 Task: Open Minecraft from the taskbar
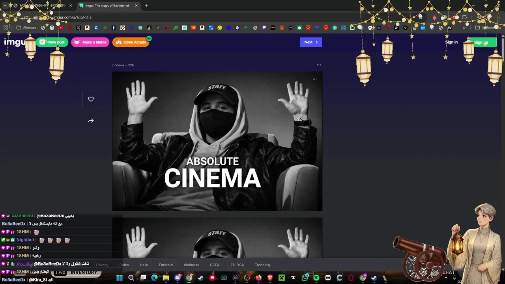[x=282, y=278]
